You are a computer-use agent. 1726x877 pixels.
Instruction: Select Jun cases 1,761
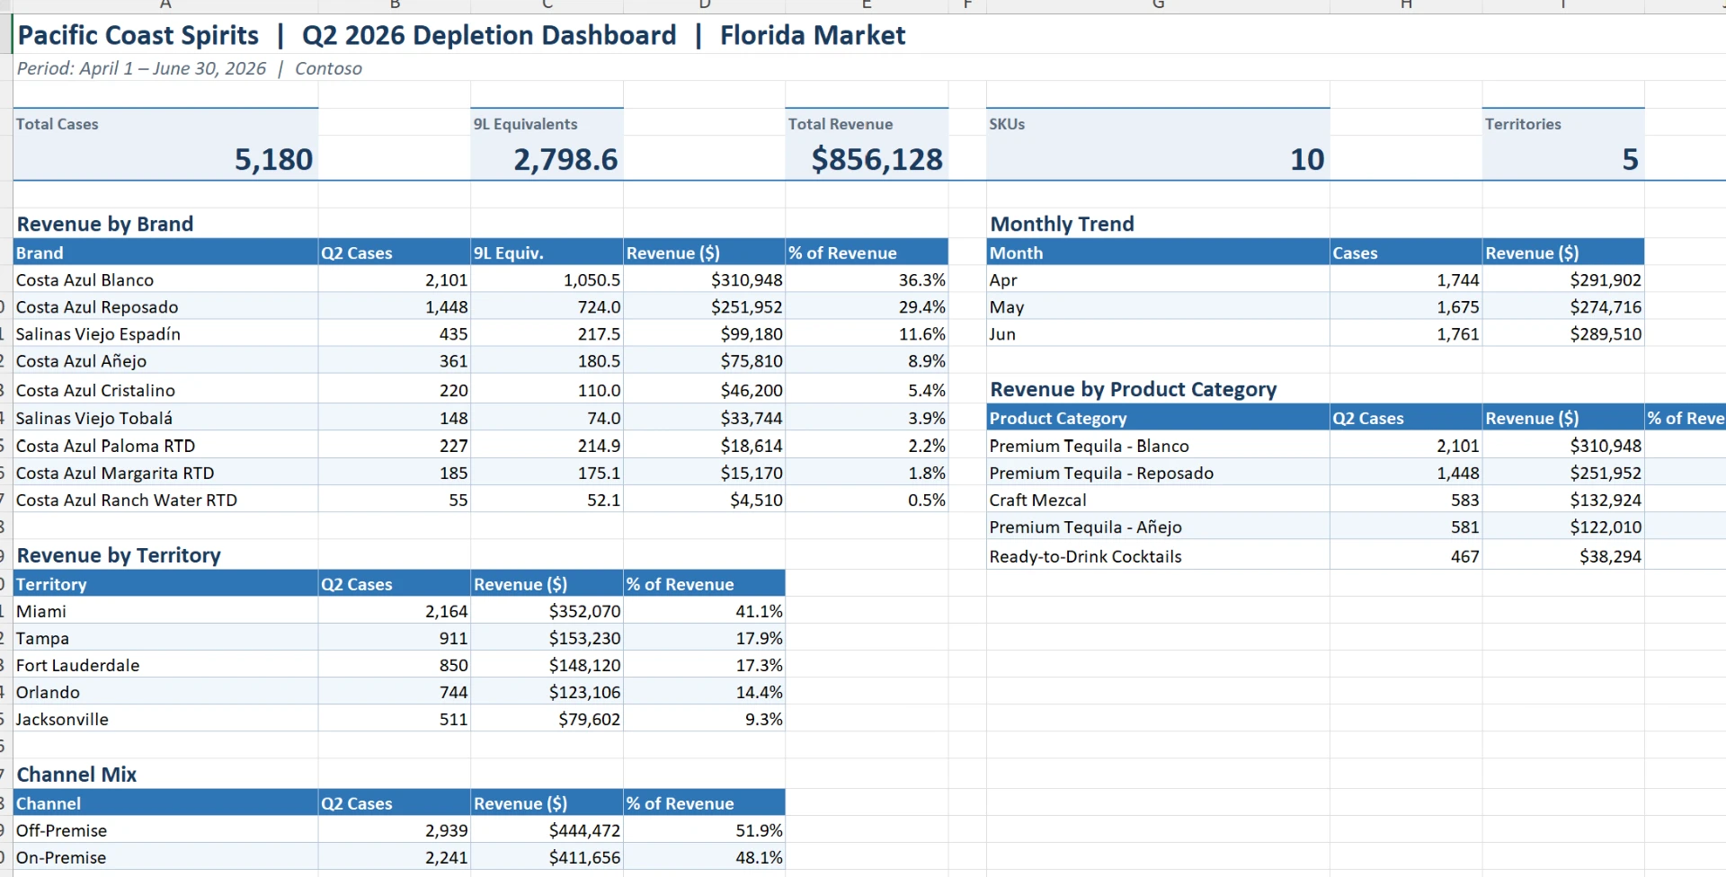pos(1406,333)
